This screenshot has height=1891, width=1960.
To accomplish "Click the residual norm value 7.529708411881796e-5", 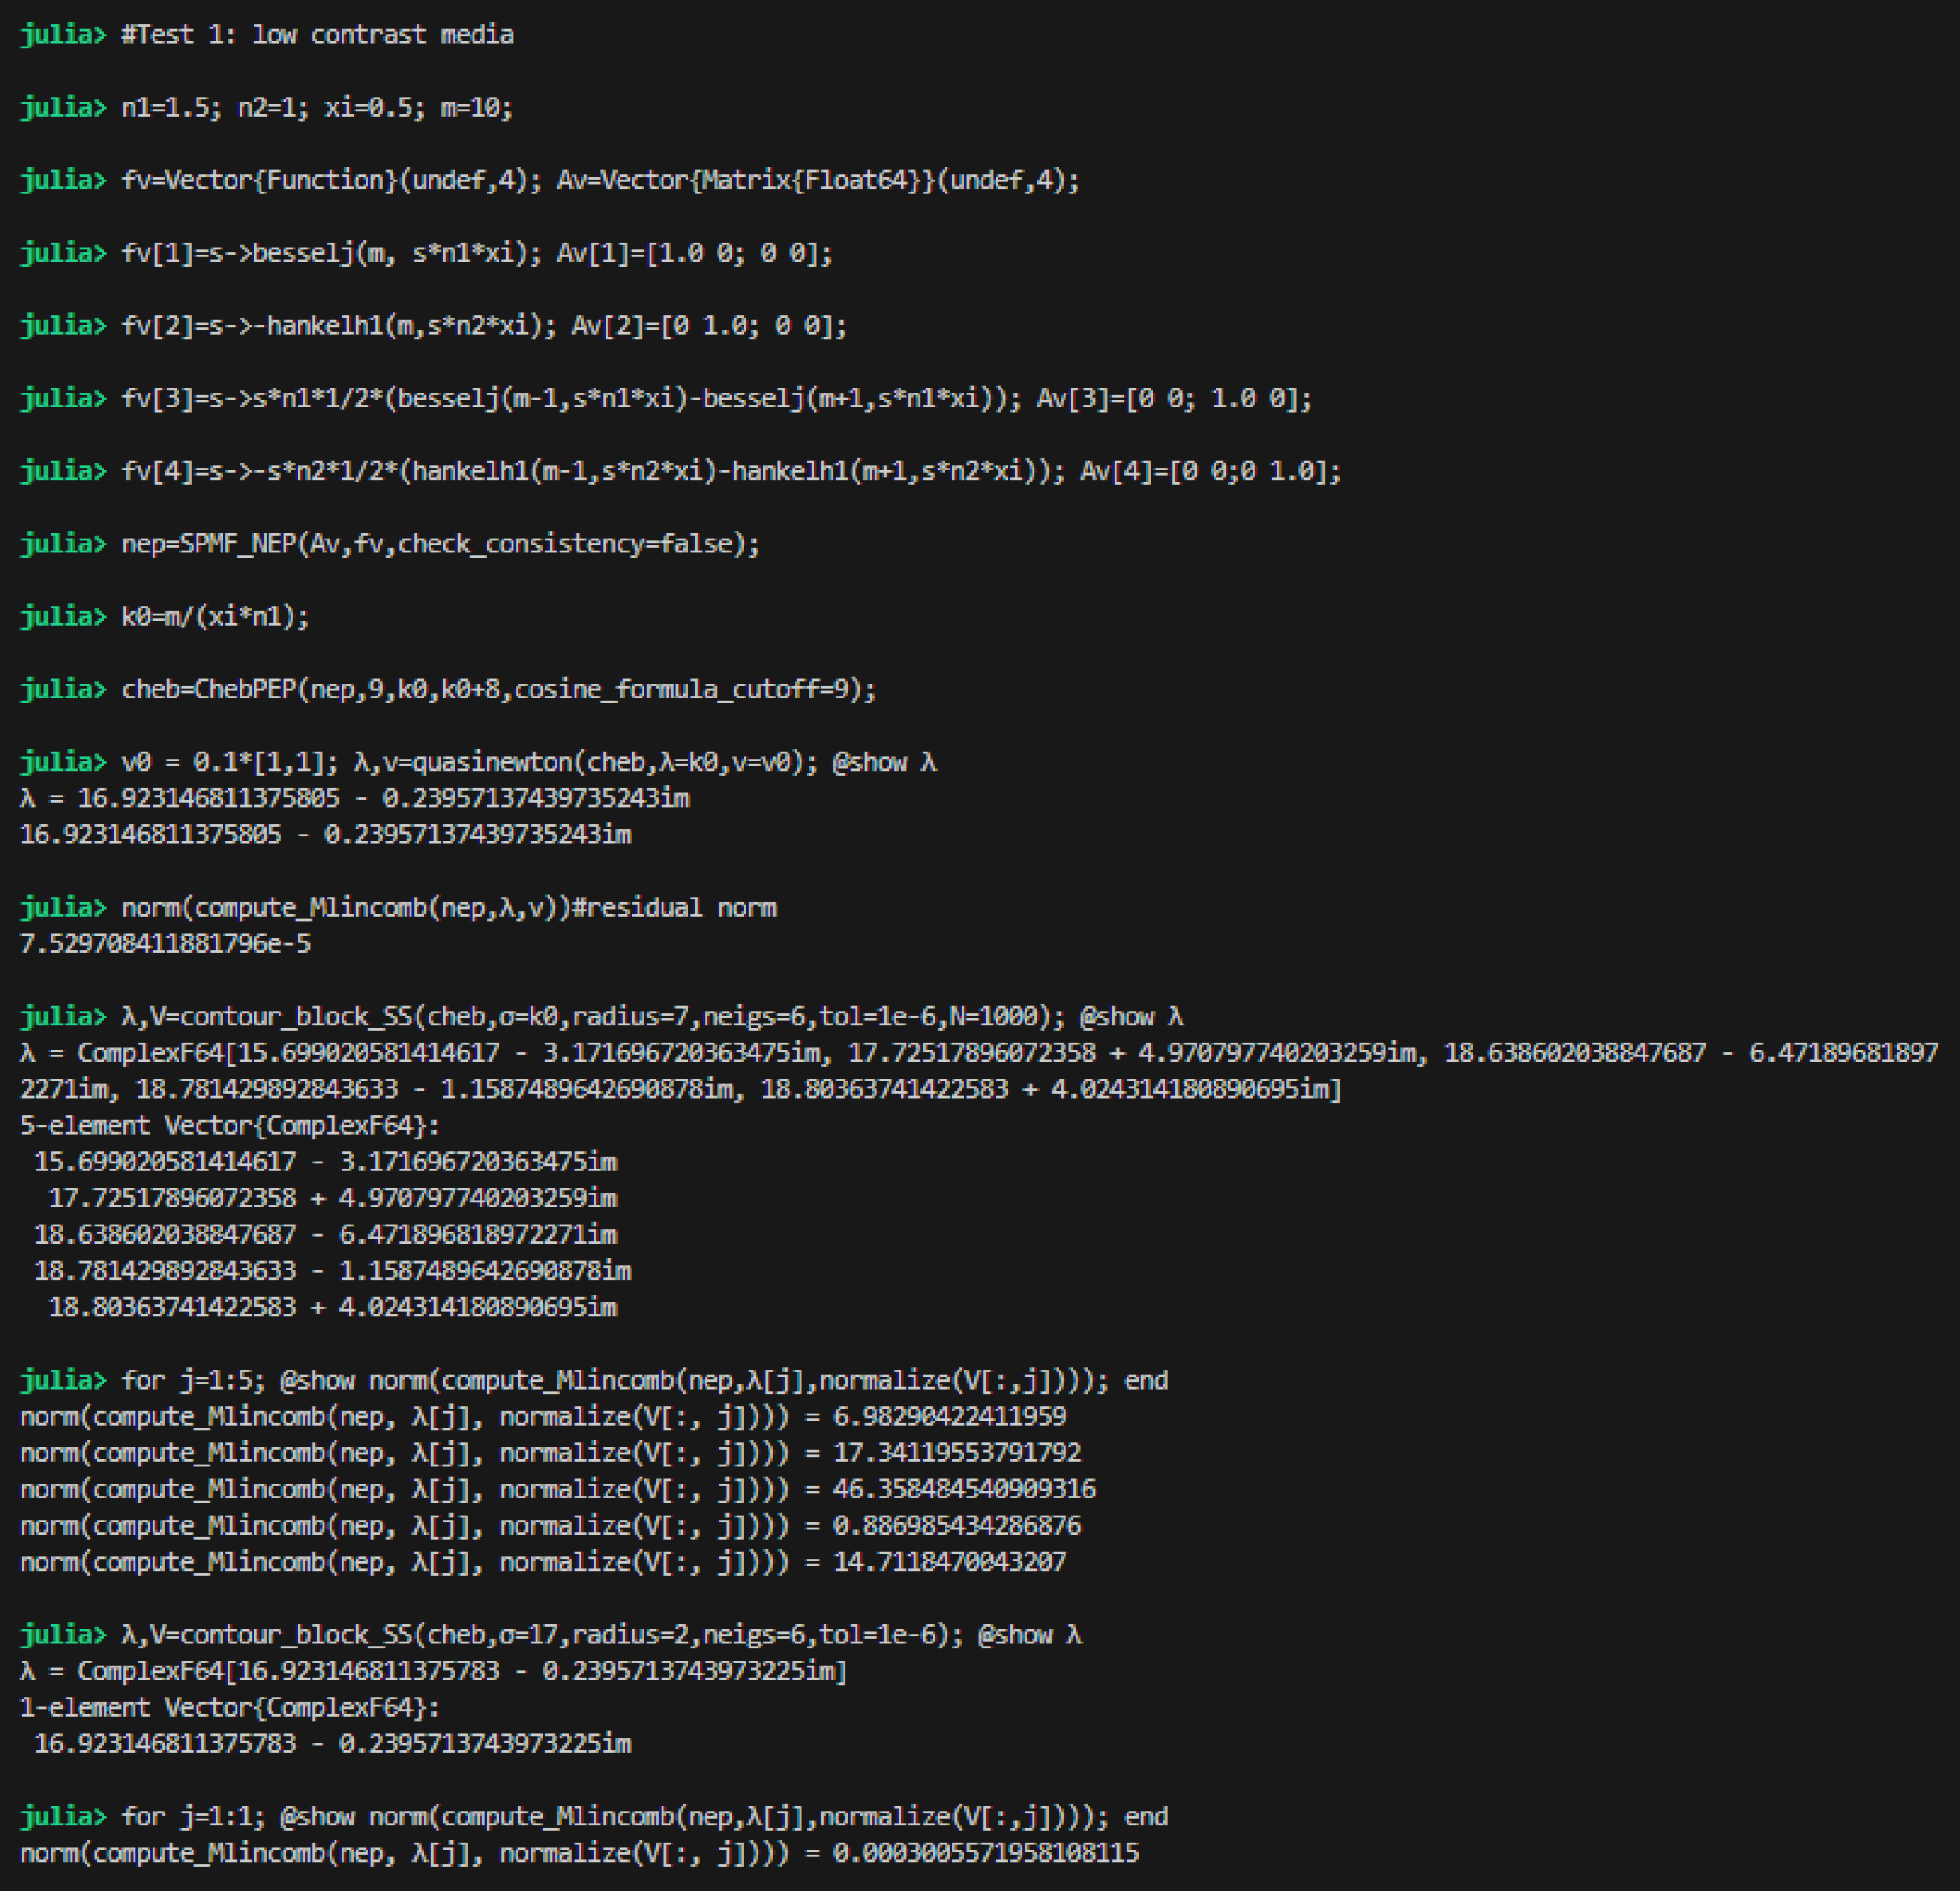I will click(165, 943).
